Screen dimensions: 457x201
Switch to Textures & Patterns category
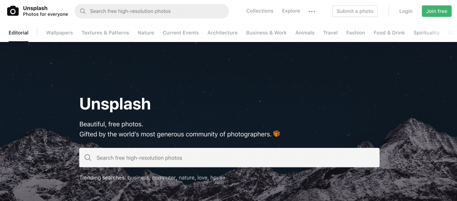pyautogui.click(x=105, y=33)
